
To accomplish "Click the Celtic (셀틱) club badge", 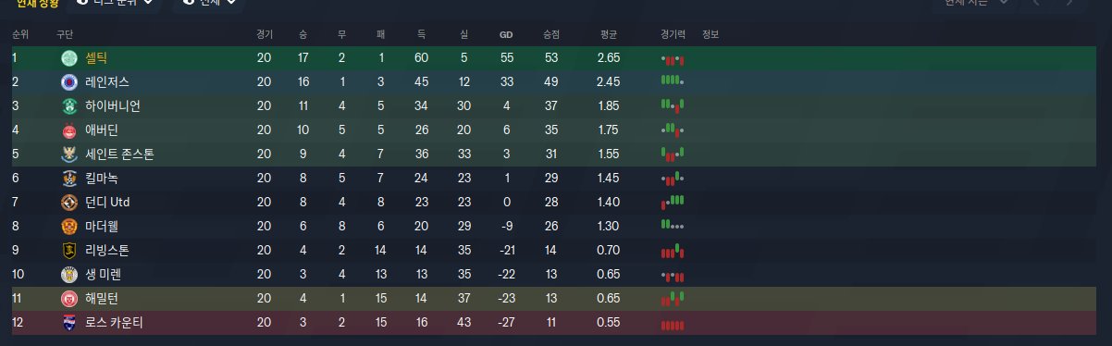I will (68, 57).
